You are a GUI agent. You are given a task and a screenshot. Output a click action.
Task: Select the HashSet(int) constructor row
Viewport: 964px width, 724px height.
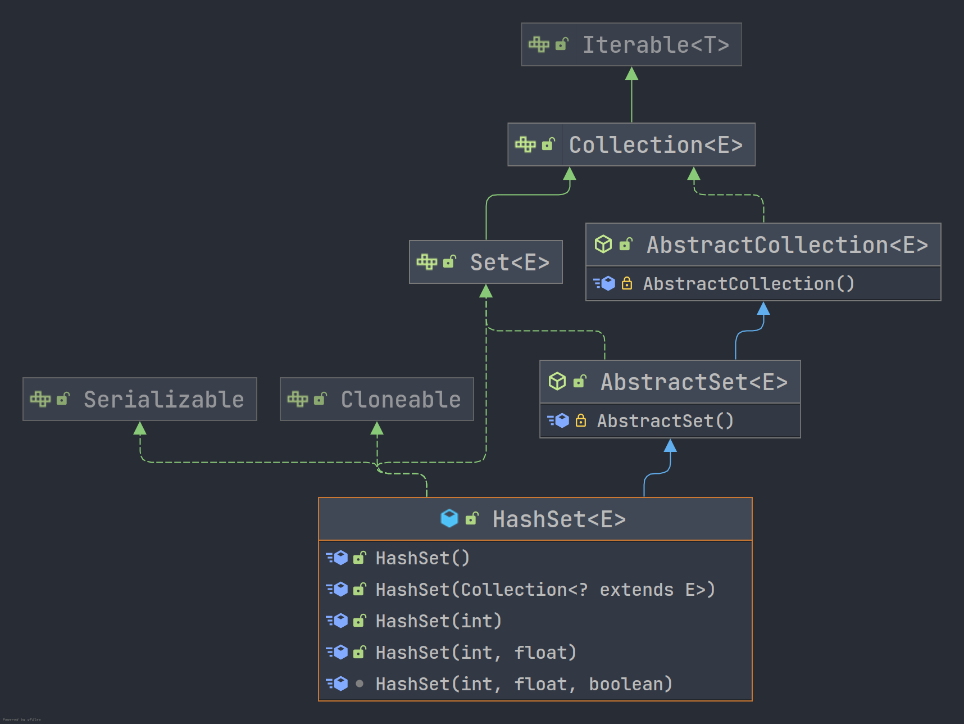click(535, 621)
